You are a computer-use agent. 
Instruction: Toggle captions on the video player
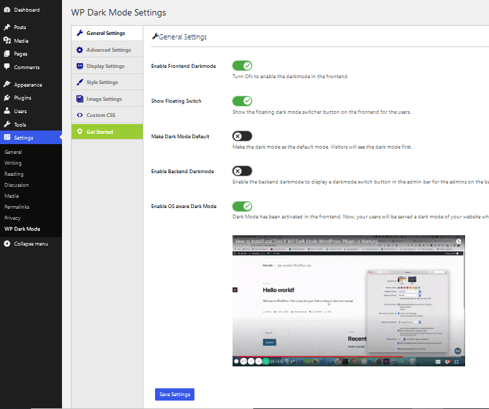click(x=438, y=362)
